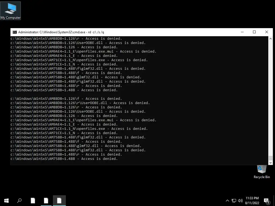The width and height of the screenshot is (275, 206).
Task: Minimize the Administrator command prompt window
Action: [242, 32]
